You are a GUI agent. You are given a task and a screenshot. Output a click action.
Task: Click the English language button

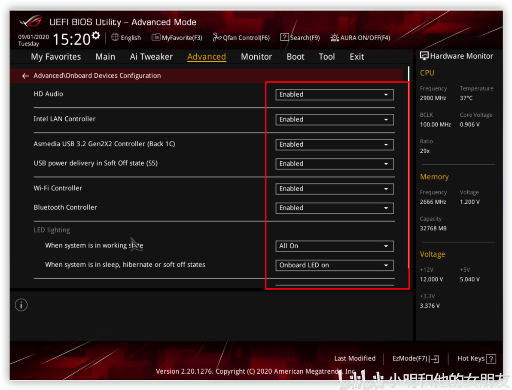tap(126, 37)
